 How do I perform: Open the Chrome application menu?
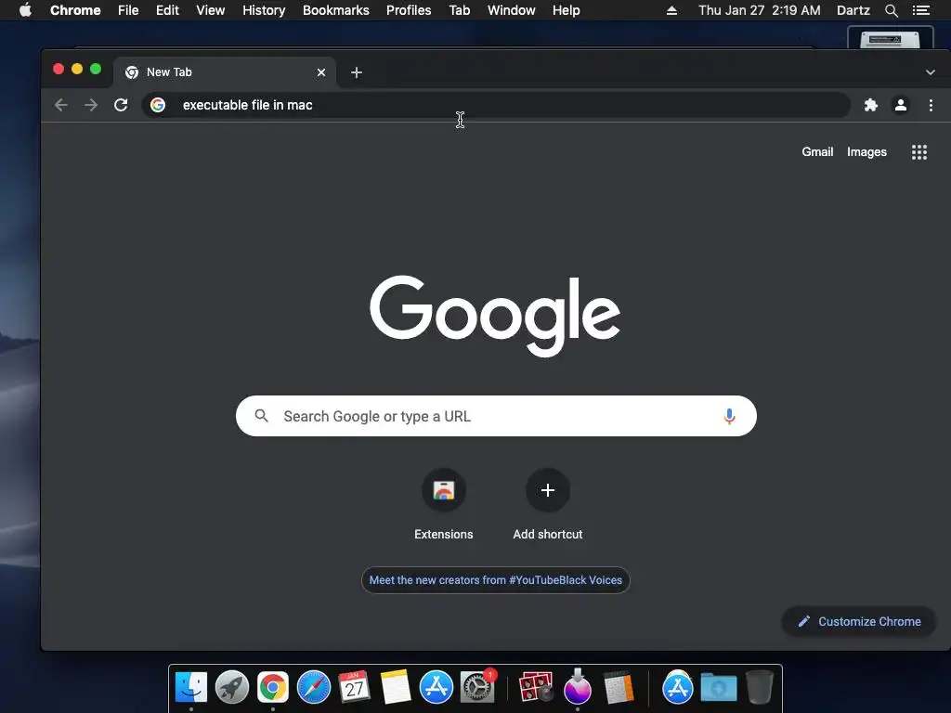(x=75, y=10)
